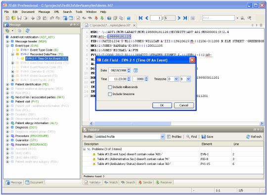
Task: Click the Receiver download arrow toolbar icon
Action: (x=102, y=18)
